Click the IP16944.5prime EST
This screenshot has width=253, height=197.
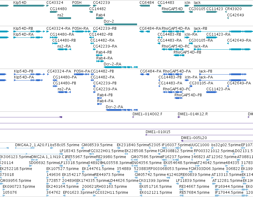click(231, 190)
